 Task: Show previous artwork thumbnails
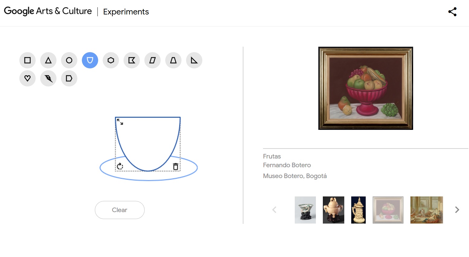tap(274, 210)
